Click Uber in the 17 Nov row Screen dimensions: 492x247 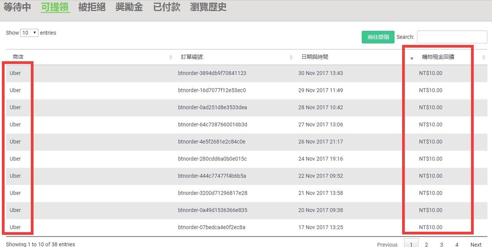pos(15,227)
